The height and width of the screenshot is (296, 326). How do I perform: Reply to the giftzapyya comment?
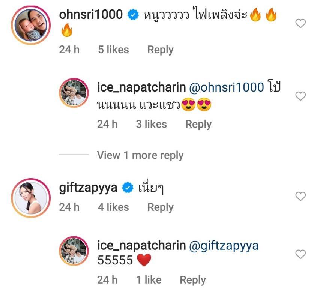[x=160, y=207]
